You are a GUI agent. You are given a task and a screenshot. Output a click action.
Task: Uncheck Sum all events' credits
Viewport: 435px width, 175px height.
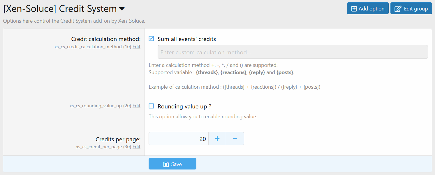(x=151, y=39)
